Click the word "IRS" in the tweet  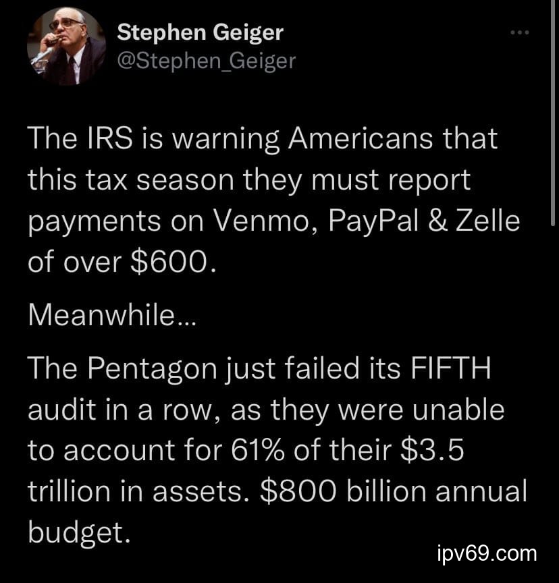pyautogui.click(x=103, y=140)
